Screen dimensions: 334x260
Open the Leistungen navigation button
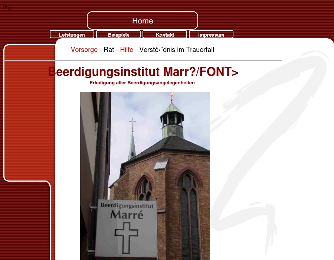(72, 35)
